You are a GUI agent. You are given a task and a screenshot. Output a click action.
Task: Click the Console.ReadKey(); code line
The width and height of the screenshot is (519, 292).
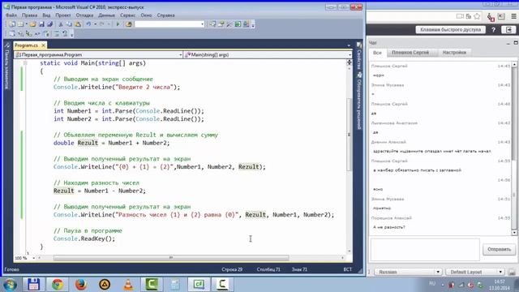pyautogui.click(x=84, y=238)
